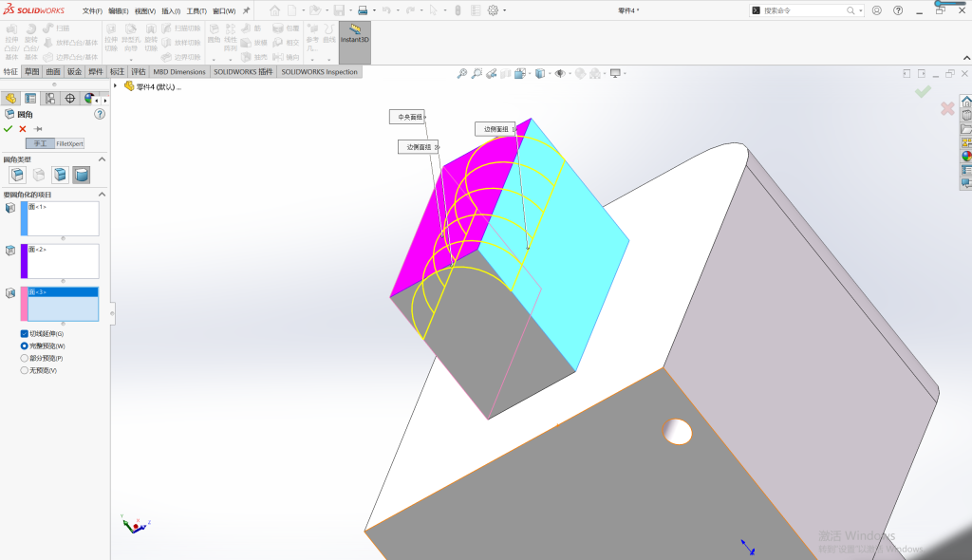Toggle 切线延伸 checkbox
This screenshot has width=972, height=560.
24,334
